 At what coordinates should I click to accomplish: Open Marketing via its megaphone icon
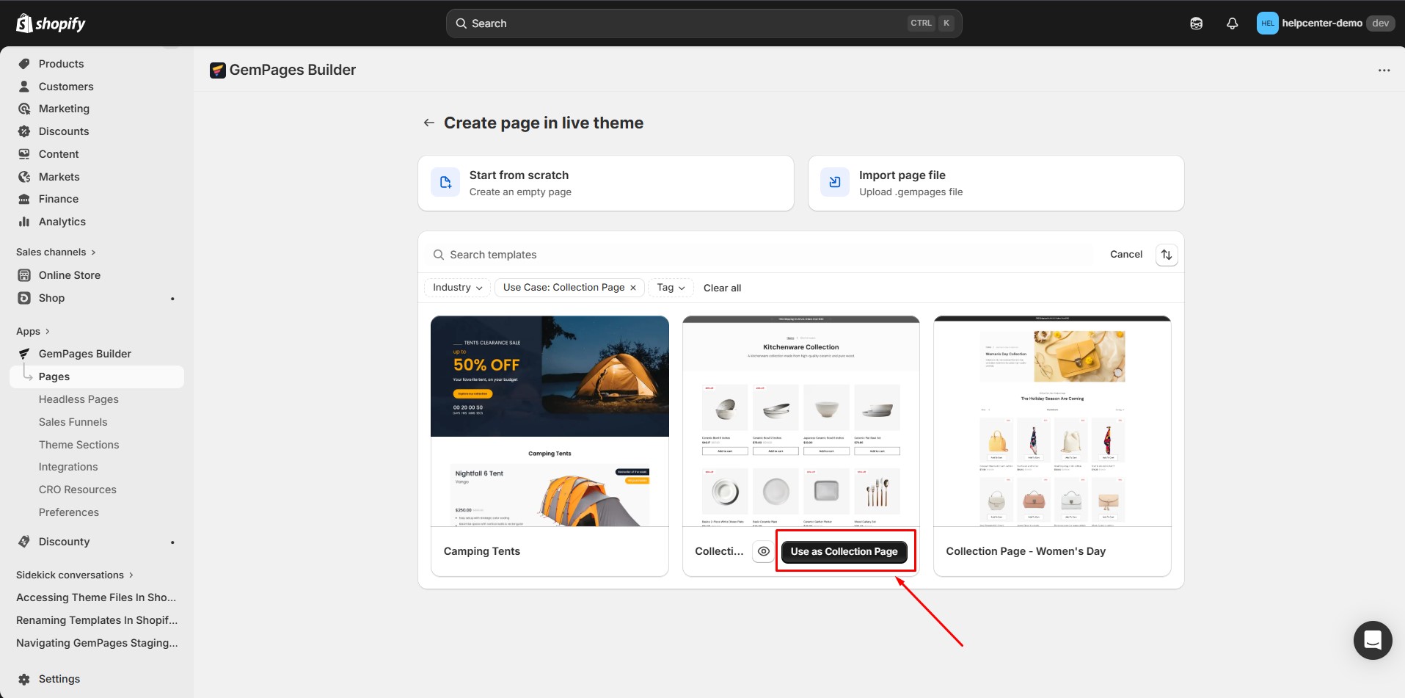pos(24,108)
